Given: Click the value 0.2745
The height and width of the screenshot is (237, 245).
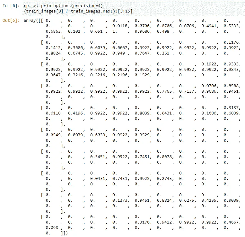Looking at the screenshot, I should click(x=164, y=179).
